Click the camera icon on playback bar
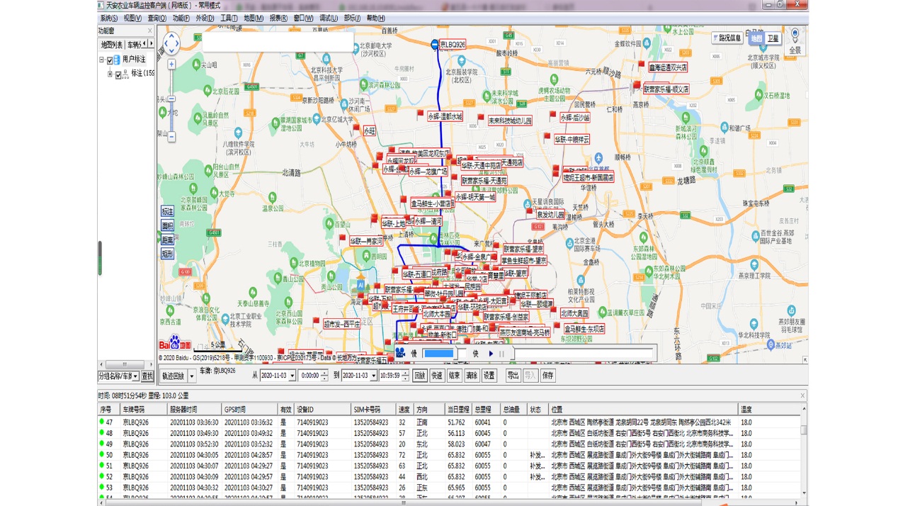This screenshot has width=898, height=506. 400,353
